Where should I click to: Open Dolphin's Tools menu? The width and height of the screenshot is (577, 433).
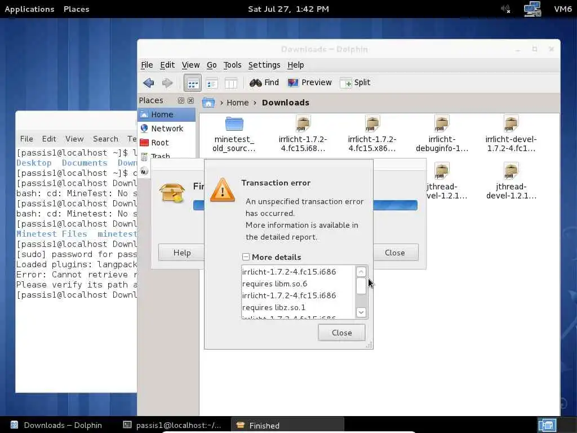pos(232,65)
